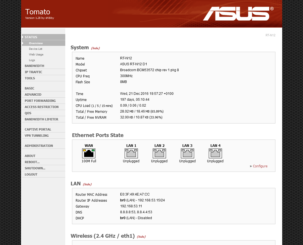This screenshot has width=303, height=245.
Task: Click the RT-N12 label at top right
Action: point(270,35)
